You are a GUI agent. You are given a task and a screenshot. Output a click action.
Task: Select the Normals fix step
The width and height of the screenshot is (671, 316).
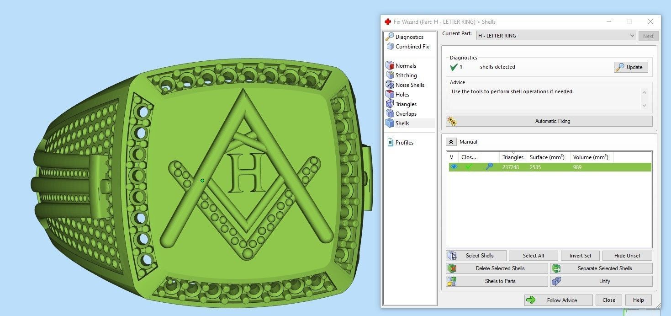coord(401,65)
